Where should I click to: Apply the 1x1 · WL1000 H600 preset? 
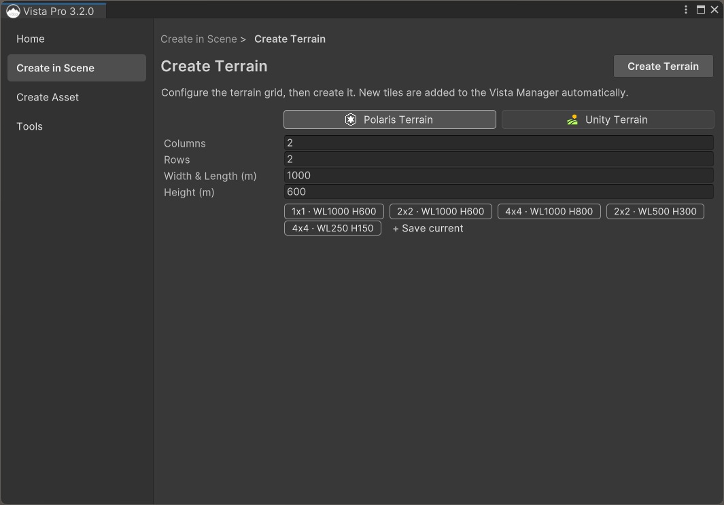[x=334, y=211]
